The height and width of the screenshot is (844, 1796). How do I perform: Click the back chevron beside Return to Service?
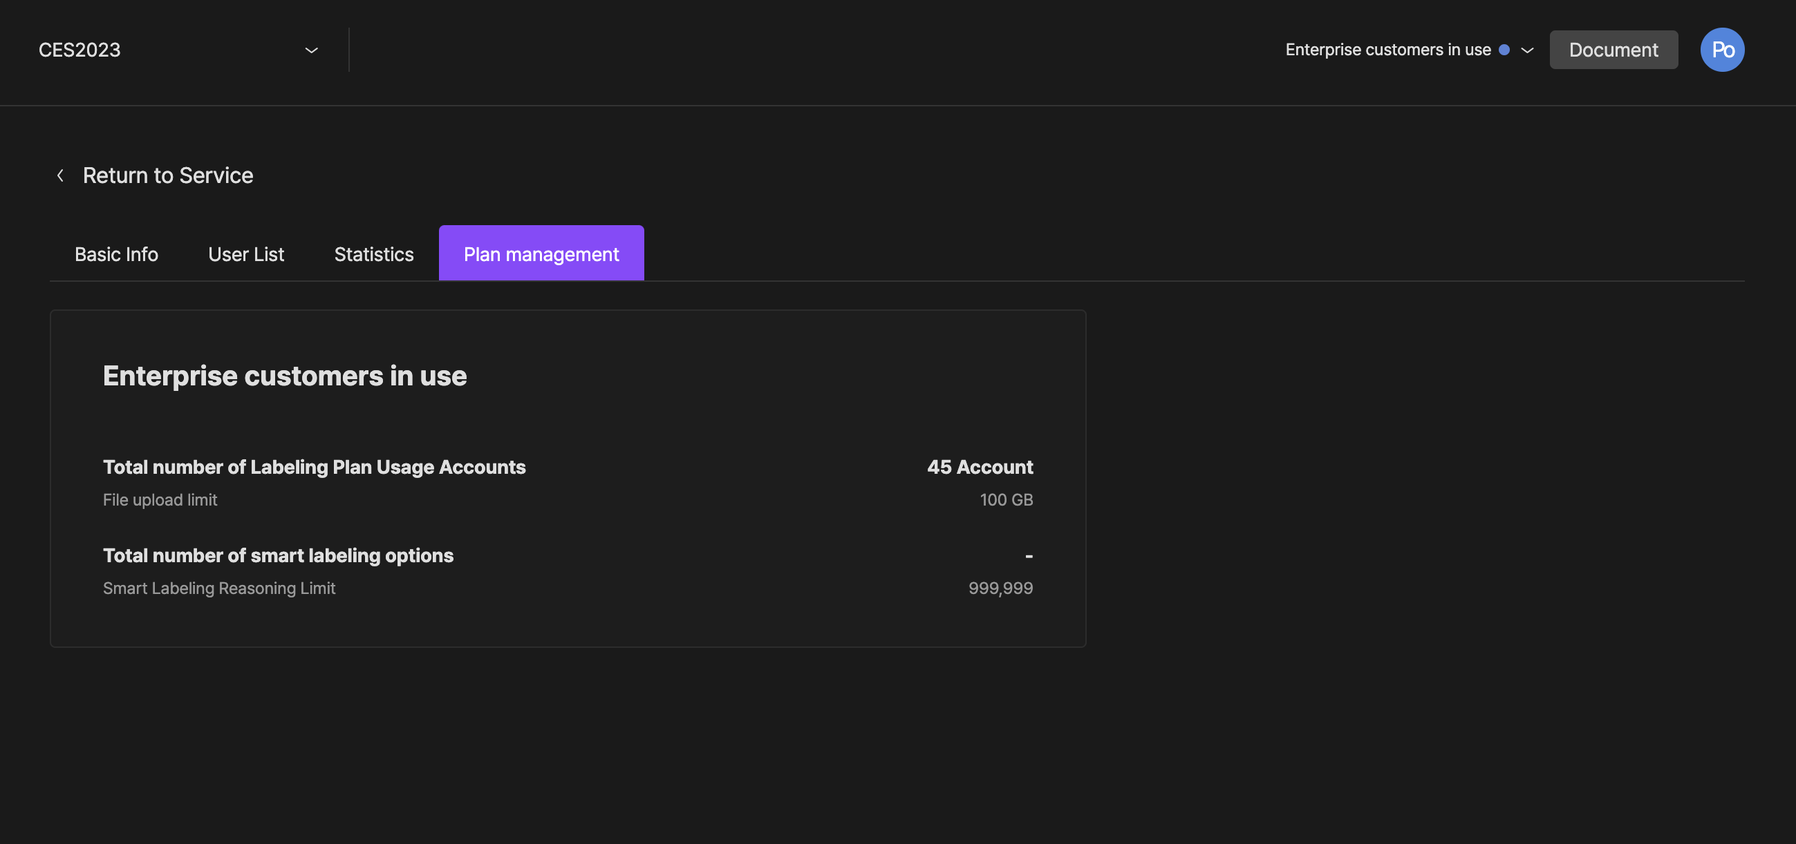61,175
